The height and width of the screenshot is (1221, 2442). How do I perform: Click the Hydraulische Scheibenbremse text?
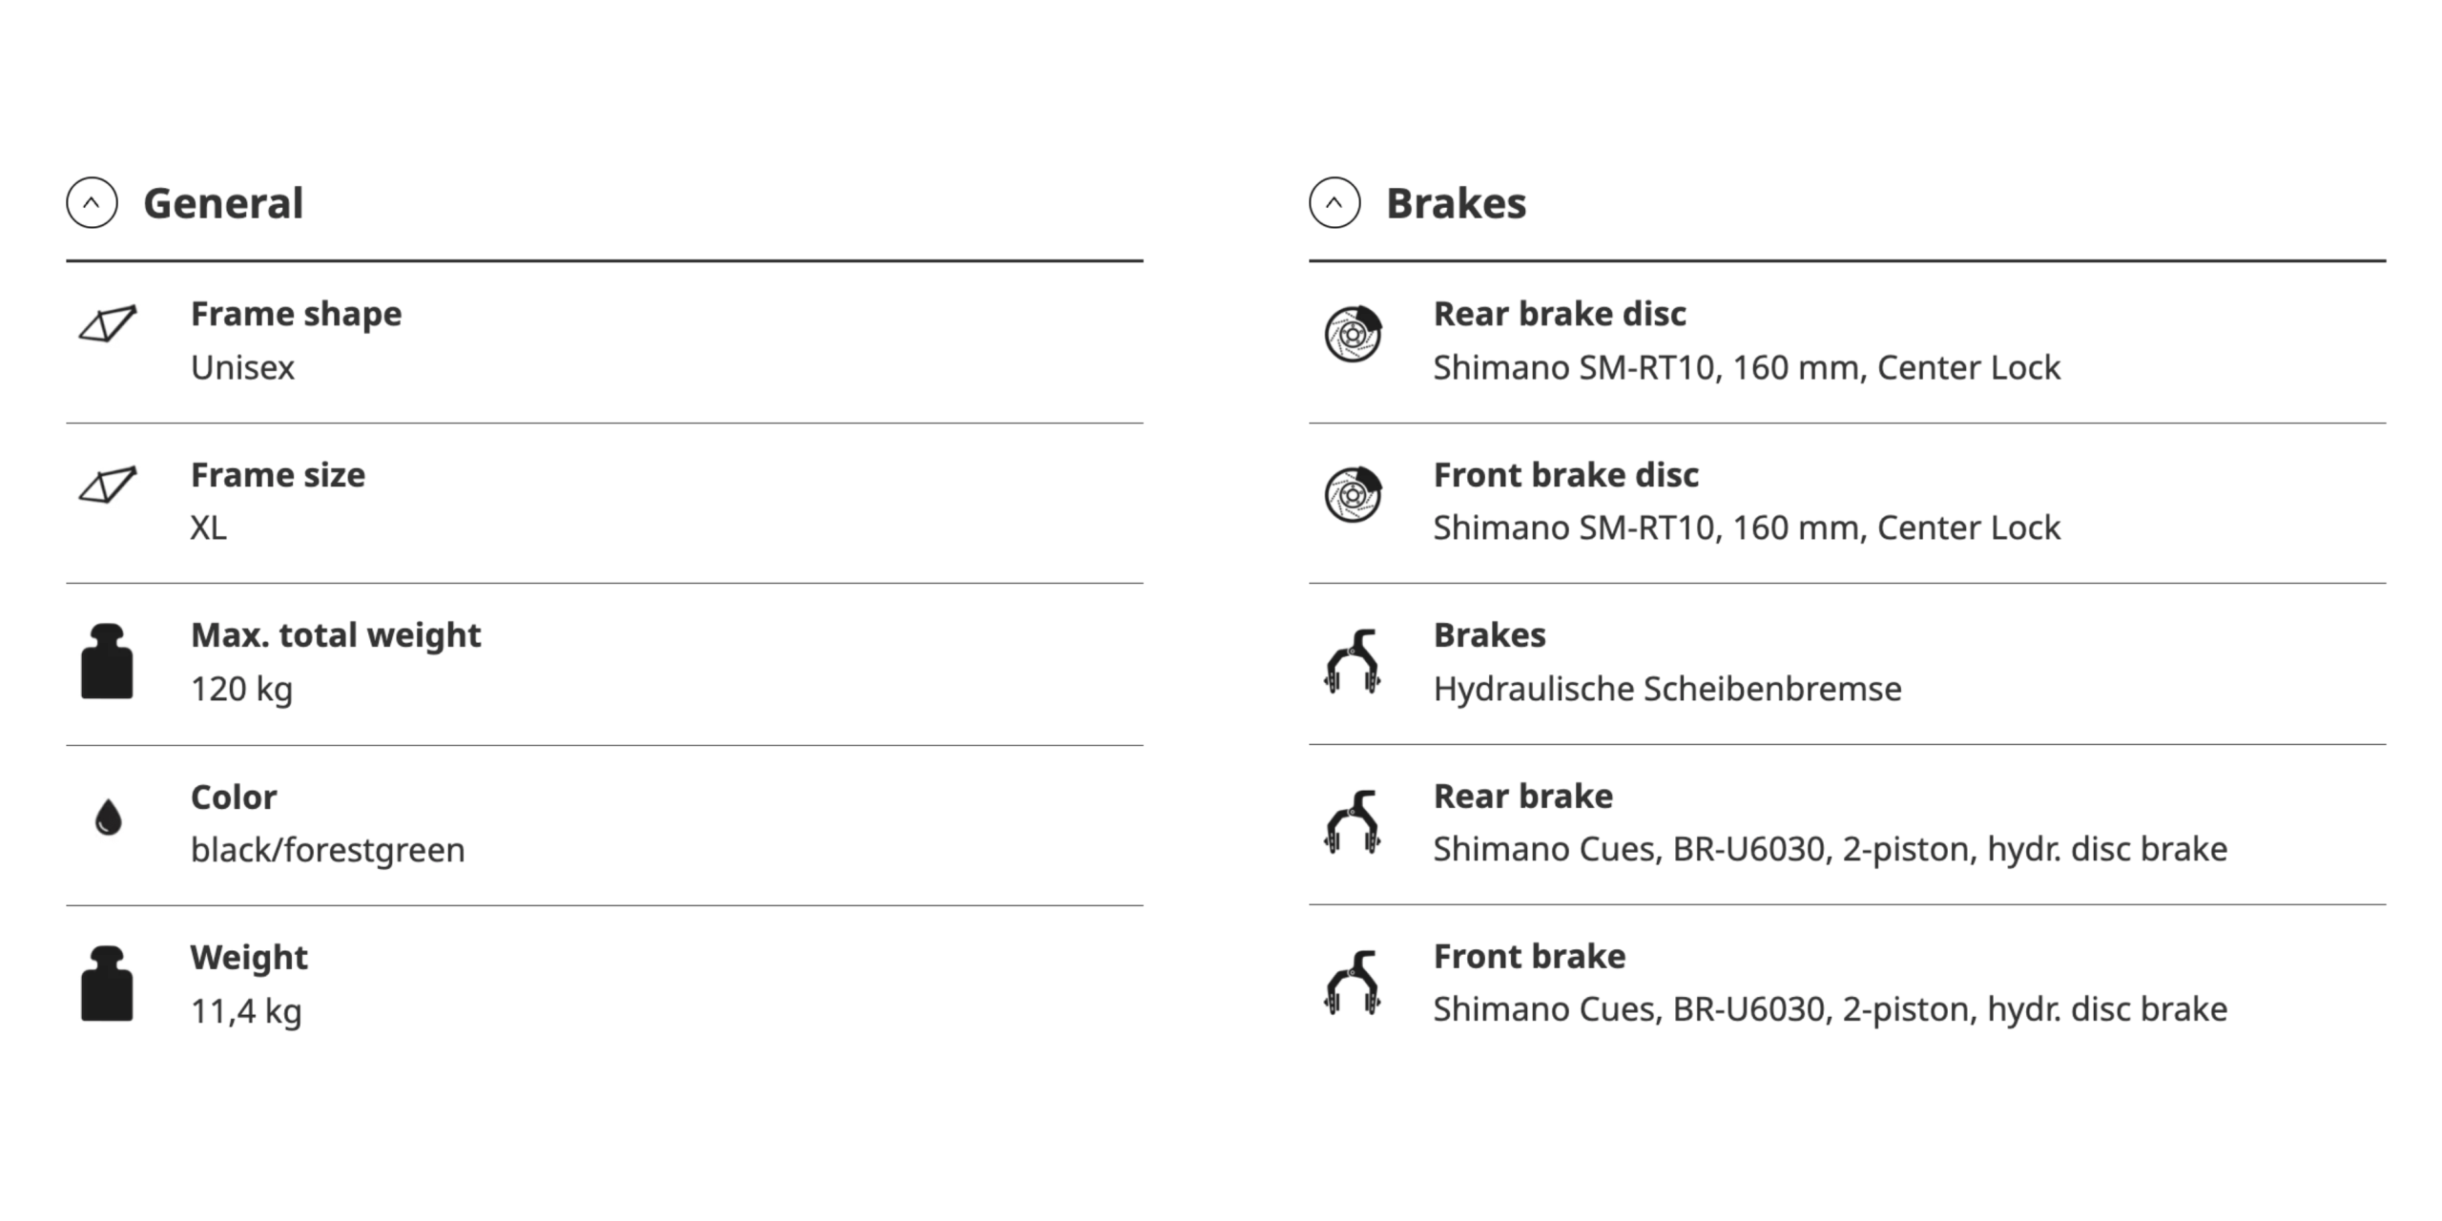[x=1667, y=689]
